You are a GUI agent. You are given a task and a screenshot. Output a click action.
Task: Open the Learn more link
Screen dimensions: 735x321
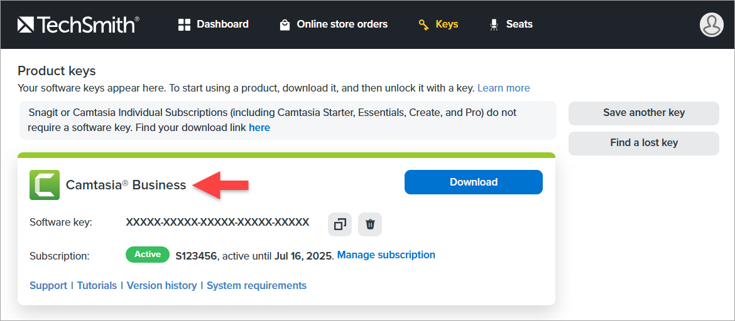tap(503, 88)
